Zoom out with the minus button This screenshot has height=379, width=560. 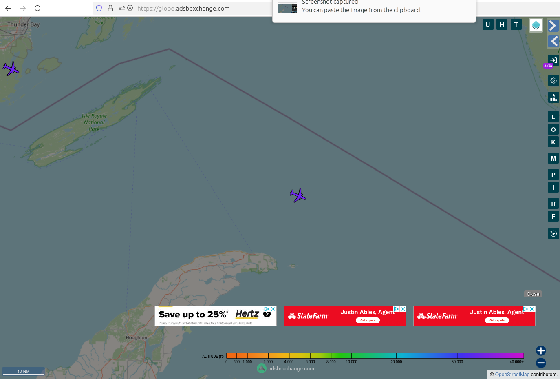pos(540,363)
